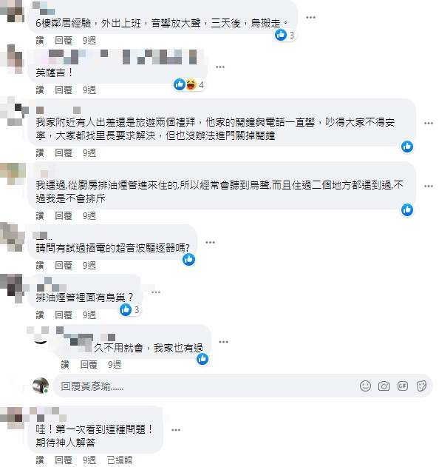View reactions on 6樓鄰居經驗 comment
The width and height of the screenshot is (439, 467).
(285, 35)
